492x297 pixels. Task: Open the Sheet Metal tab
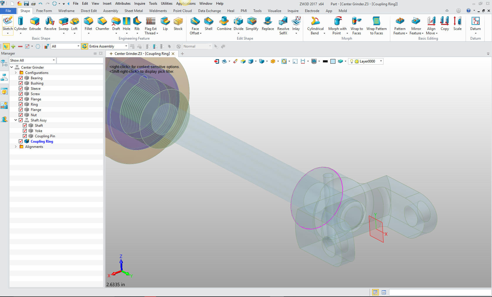[134, 11]
